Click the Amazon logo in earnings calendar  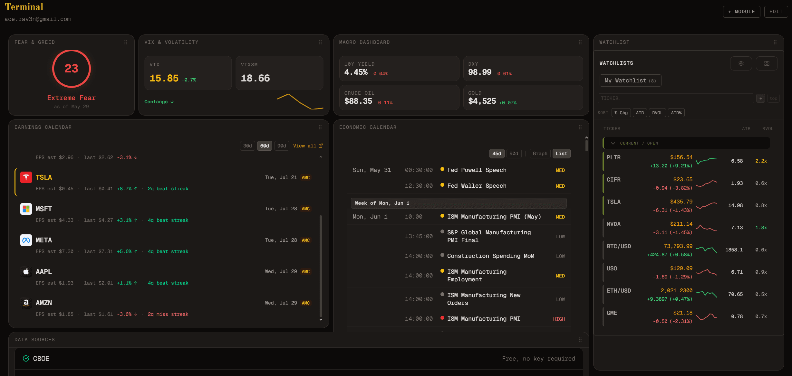[x=26, y=303]
